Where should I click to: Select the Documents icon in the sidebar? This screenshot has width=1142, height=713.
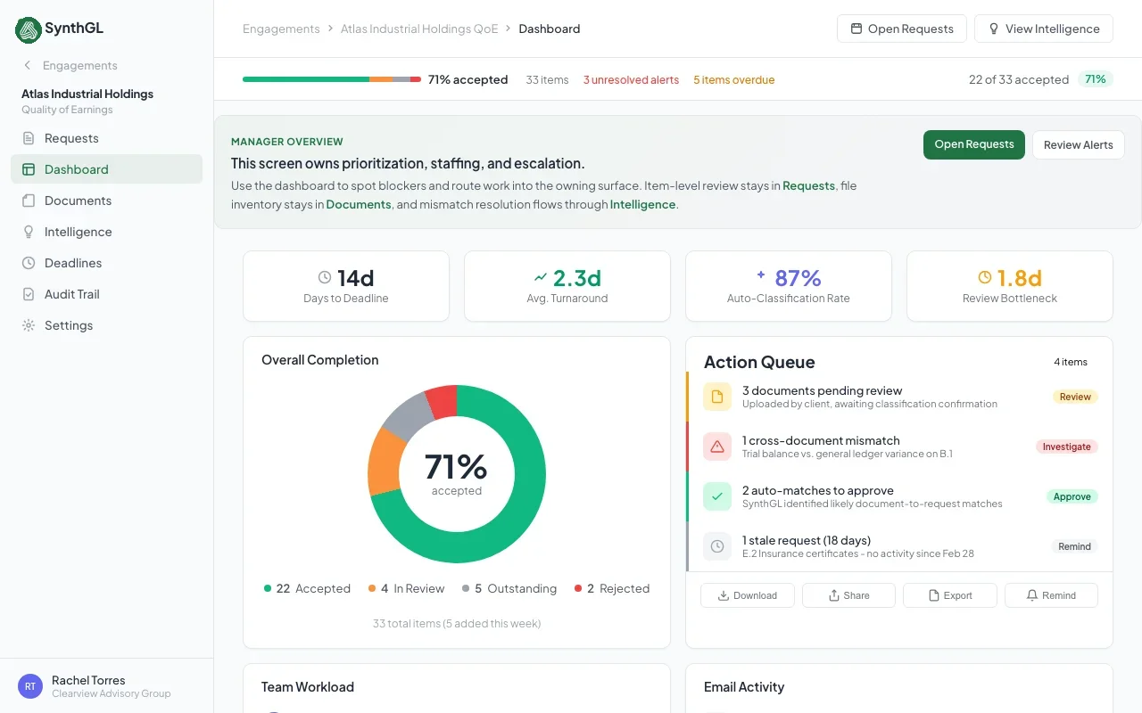coord(29,201)
